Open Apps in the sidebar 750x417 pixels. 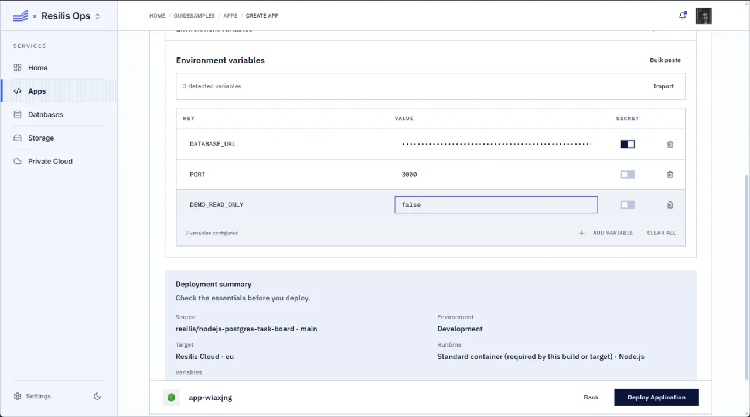pyautogui.click(x=37, y=91)
